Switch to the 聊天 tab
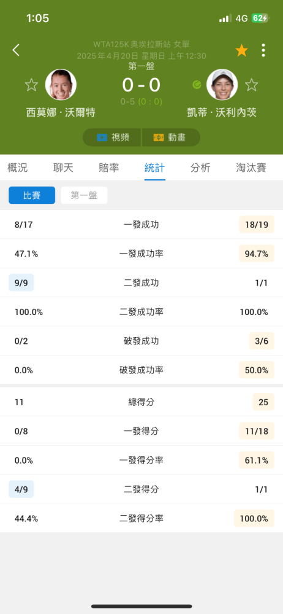Screen dimensions: 283x614 point(63,168)
